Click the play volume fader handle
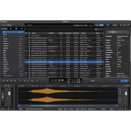The height and width of the screenshot is (131, 131). [126, 93]
